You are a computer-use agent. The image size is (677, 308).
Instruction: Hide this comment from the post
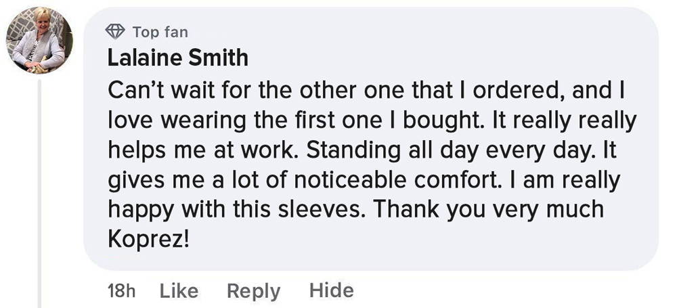pyautogui.click(x=331, y=290)
